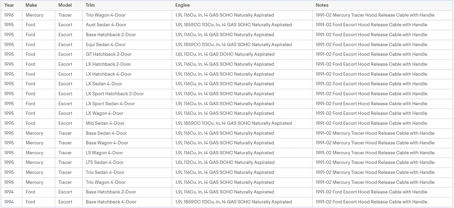Image resolution: width=454 pixels, height=208 pixels.
Task: Select the Aust Sedan 4-Door trim cell
Action: tap(127, 25)
